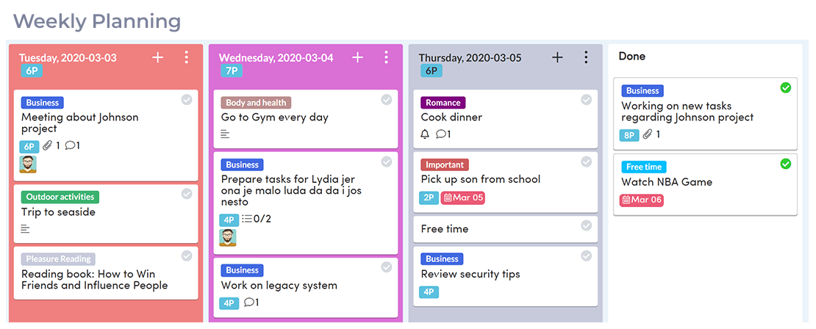Click the attachment paperclip on Johnson meeting card
Viewport: 816px width, 329px height.
click(48, 145)
